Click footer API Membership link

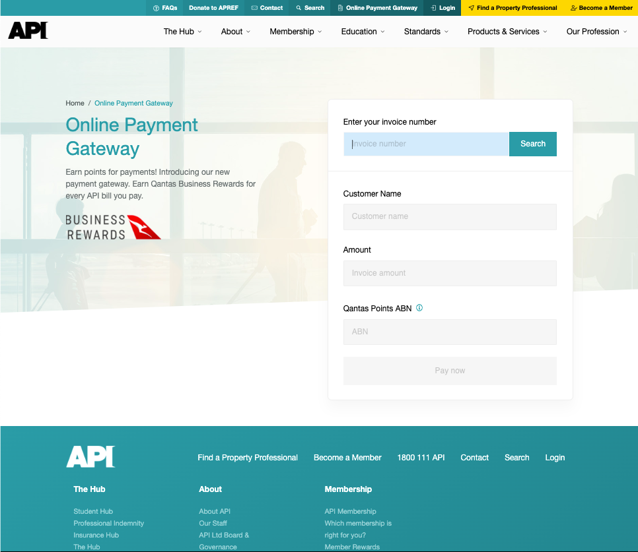pos(350,511)
